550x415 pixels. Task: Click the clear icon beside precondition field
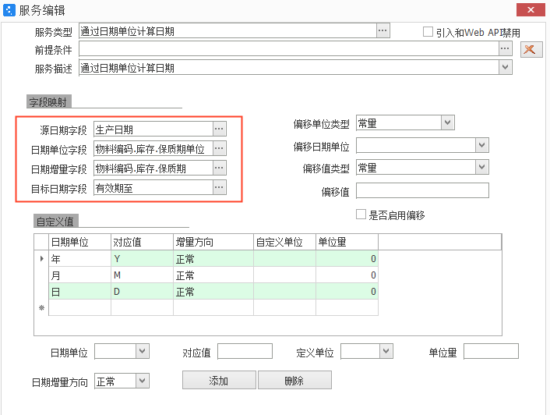click(x=531, y=49)
